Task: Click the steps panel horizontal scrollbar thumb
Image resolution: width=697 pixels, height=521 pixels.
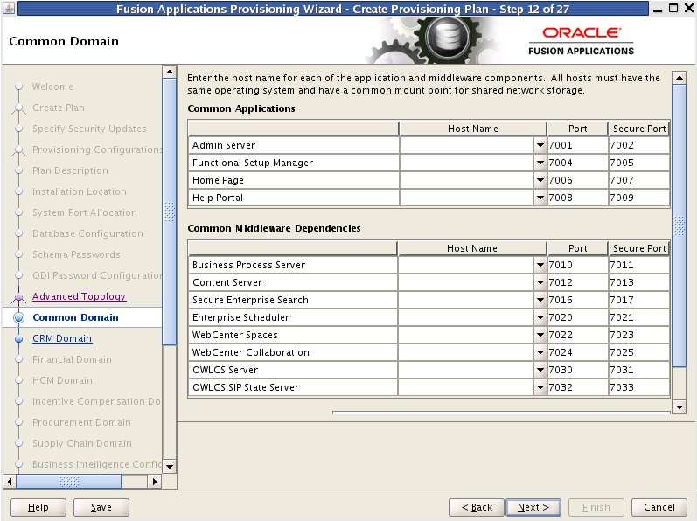Action: (69, 482)
